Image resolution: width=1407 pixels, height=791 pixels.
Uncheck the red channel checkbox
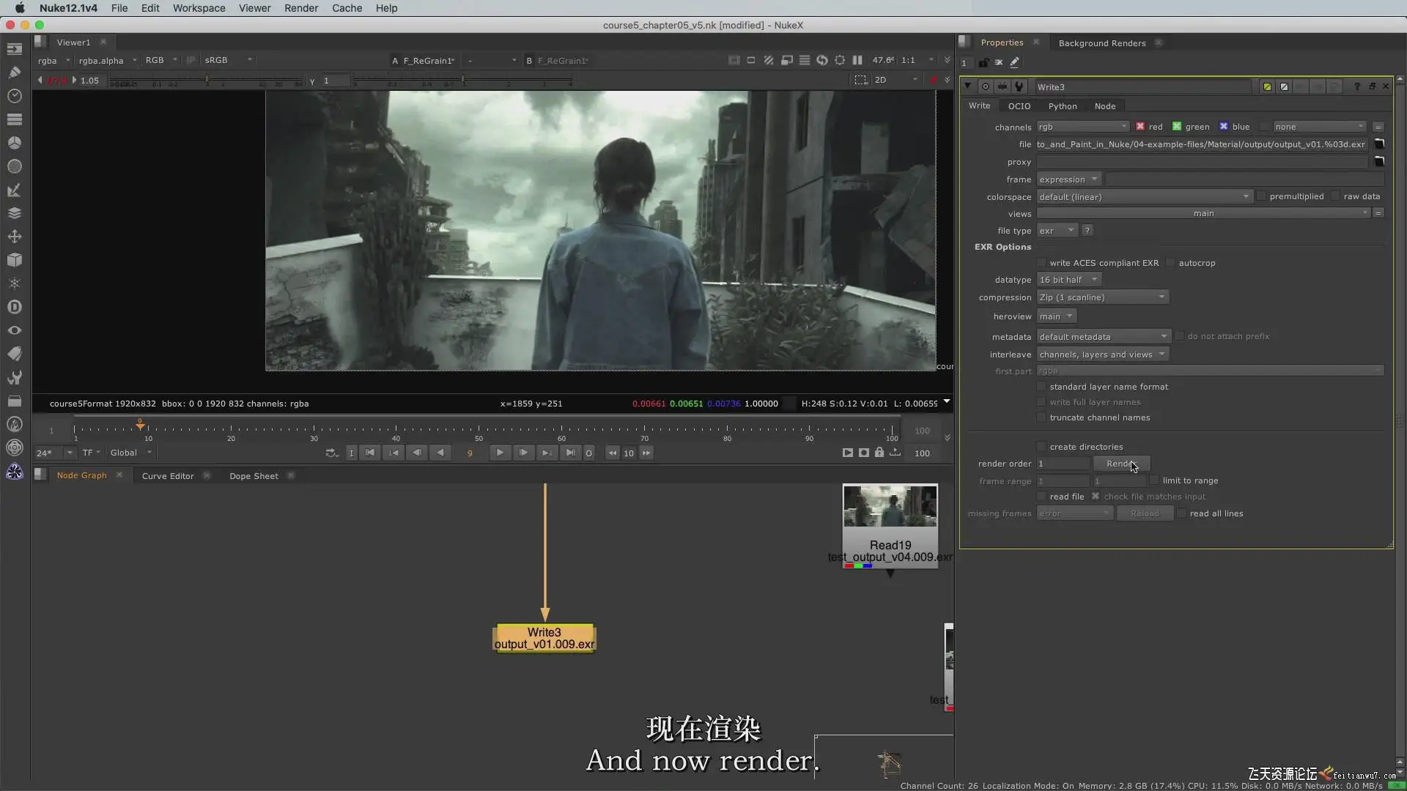click(1140, 127)
